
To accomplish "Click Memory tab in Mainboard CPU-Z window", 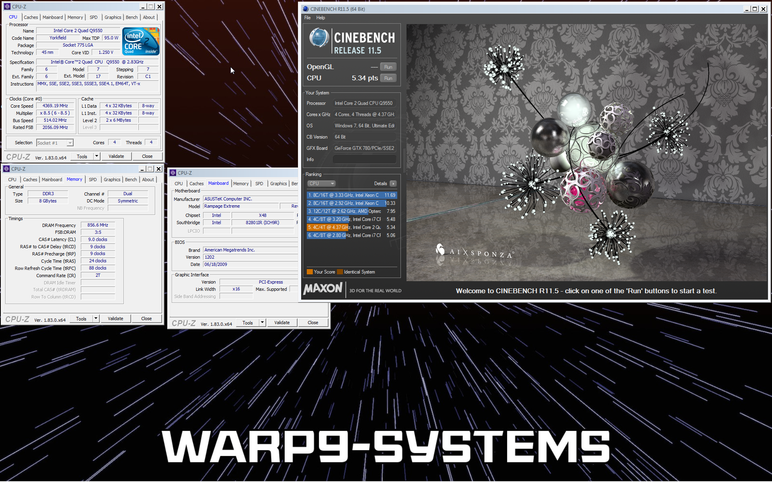I will click(241, 184).
